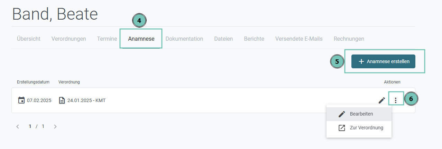This screenshot has height=149, width=442.
Task: Go to the next page with the right chevron
Action: pos(55,127)
